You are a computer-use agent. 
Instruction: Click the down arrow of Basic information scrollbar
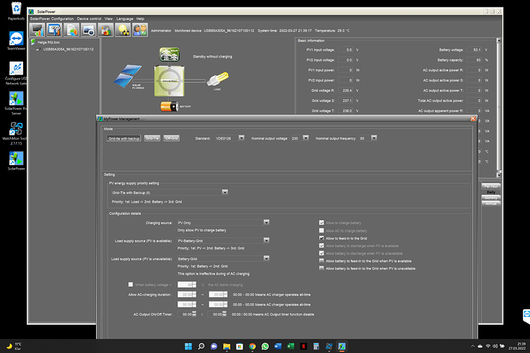(499, 175)
